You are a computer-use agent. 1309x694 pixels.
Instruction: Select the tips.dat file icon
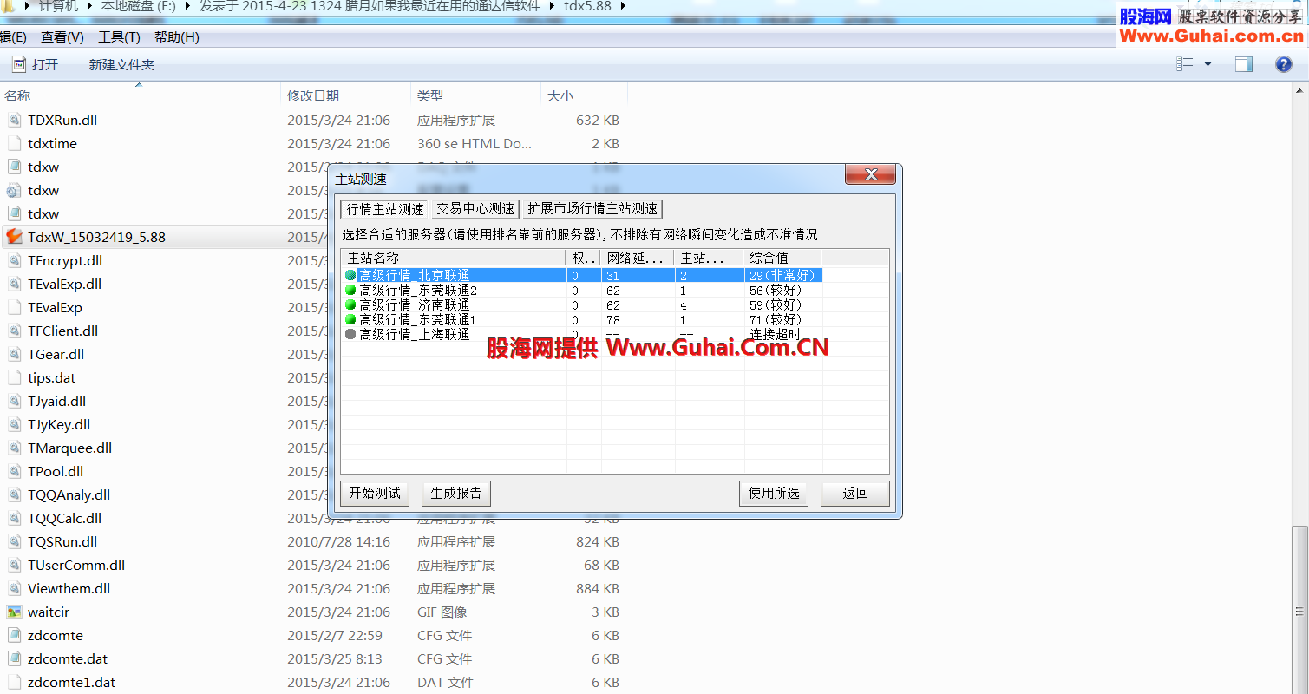14,377
